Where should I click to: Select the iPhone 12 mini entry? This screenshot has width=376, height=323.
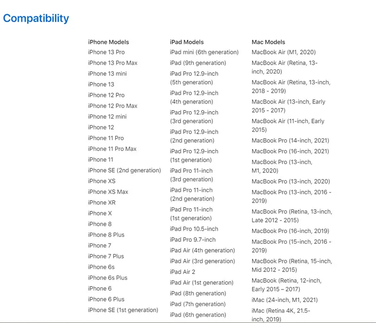coord(107,117)
